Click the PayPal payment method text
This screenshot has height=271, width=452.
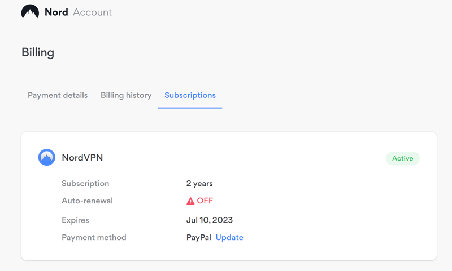click(x=199, y=237)
